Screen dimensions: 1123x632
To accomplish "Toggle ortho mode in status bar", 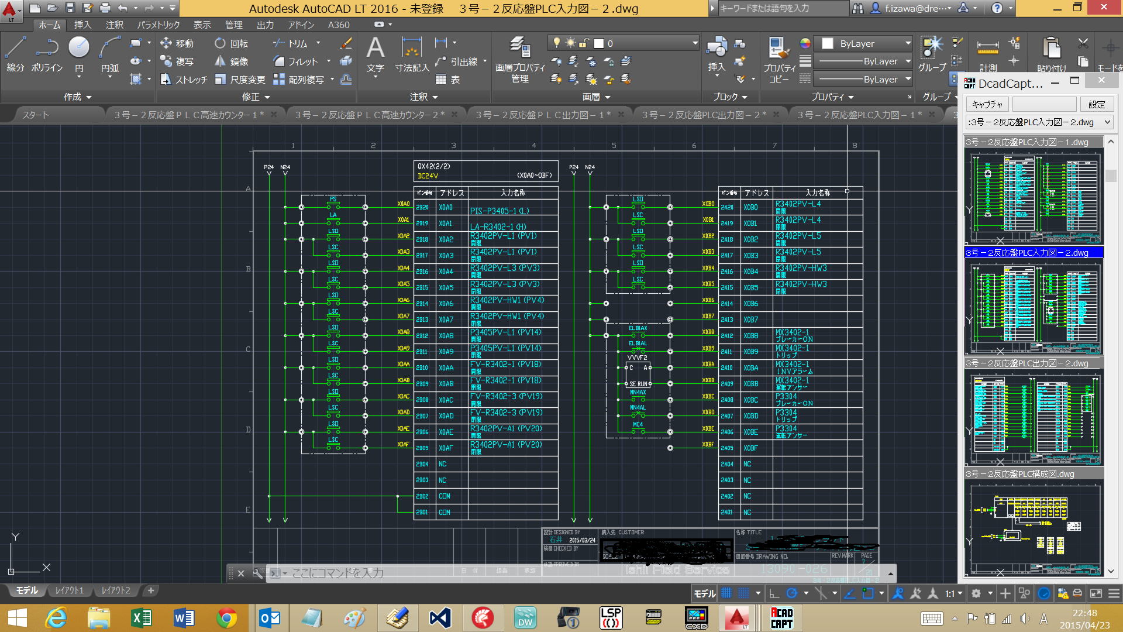I will pyautogui.click(x=774, y=593).
